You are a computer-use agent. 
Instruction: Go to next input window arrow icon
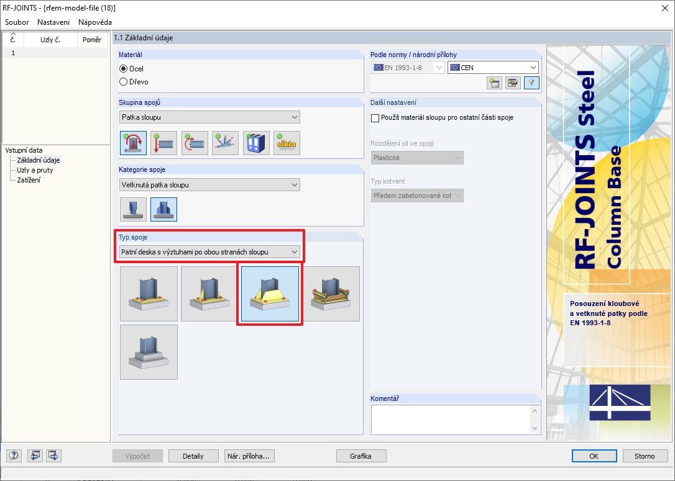[x=53, y=455]
